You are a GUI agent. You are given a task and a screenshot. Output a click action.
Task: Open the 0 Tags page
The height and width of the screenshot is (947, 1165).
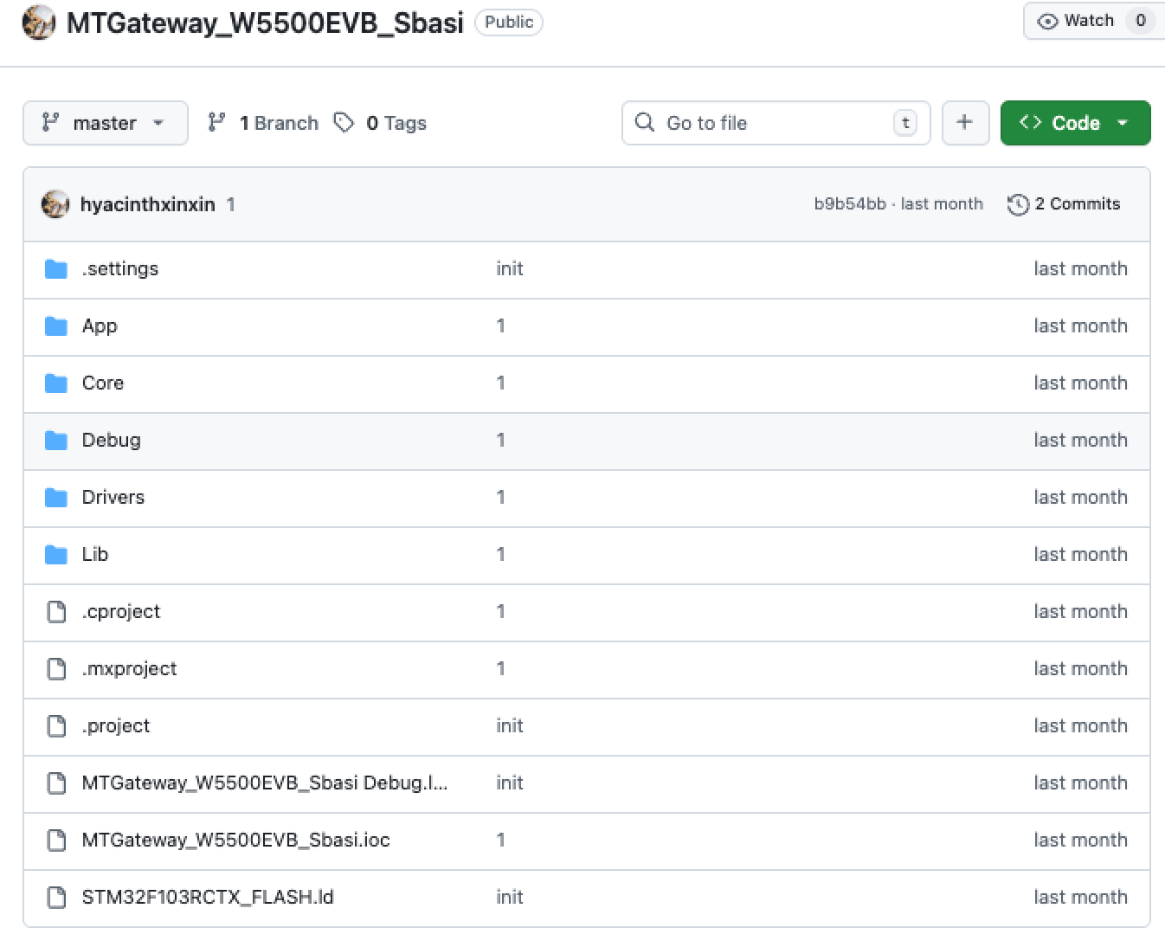point(381,123)
